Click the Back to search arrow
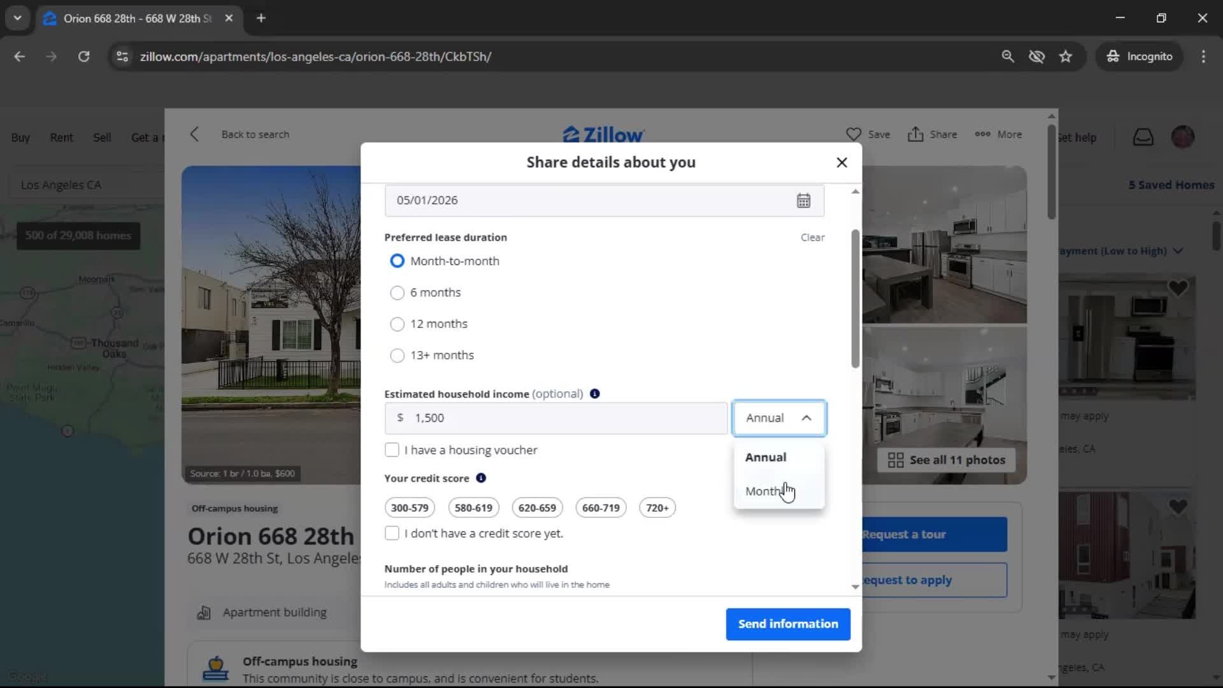Image resolution: width=1223 pixels, height=688 pixels. pos(195,134)
